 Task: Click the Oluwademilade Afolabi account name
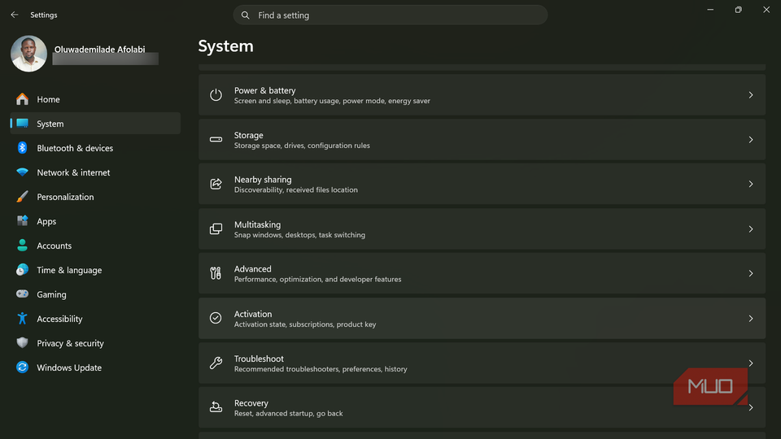coord(99,50)
